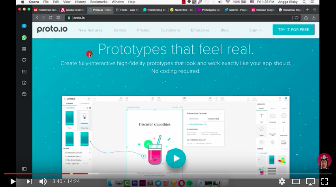Open Spotlight search in menu bar
Screen dimensions: 336x187
pyautogui.click(x=304, y=2)
